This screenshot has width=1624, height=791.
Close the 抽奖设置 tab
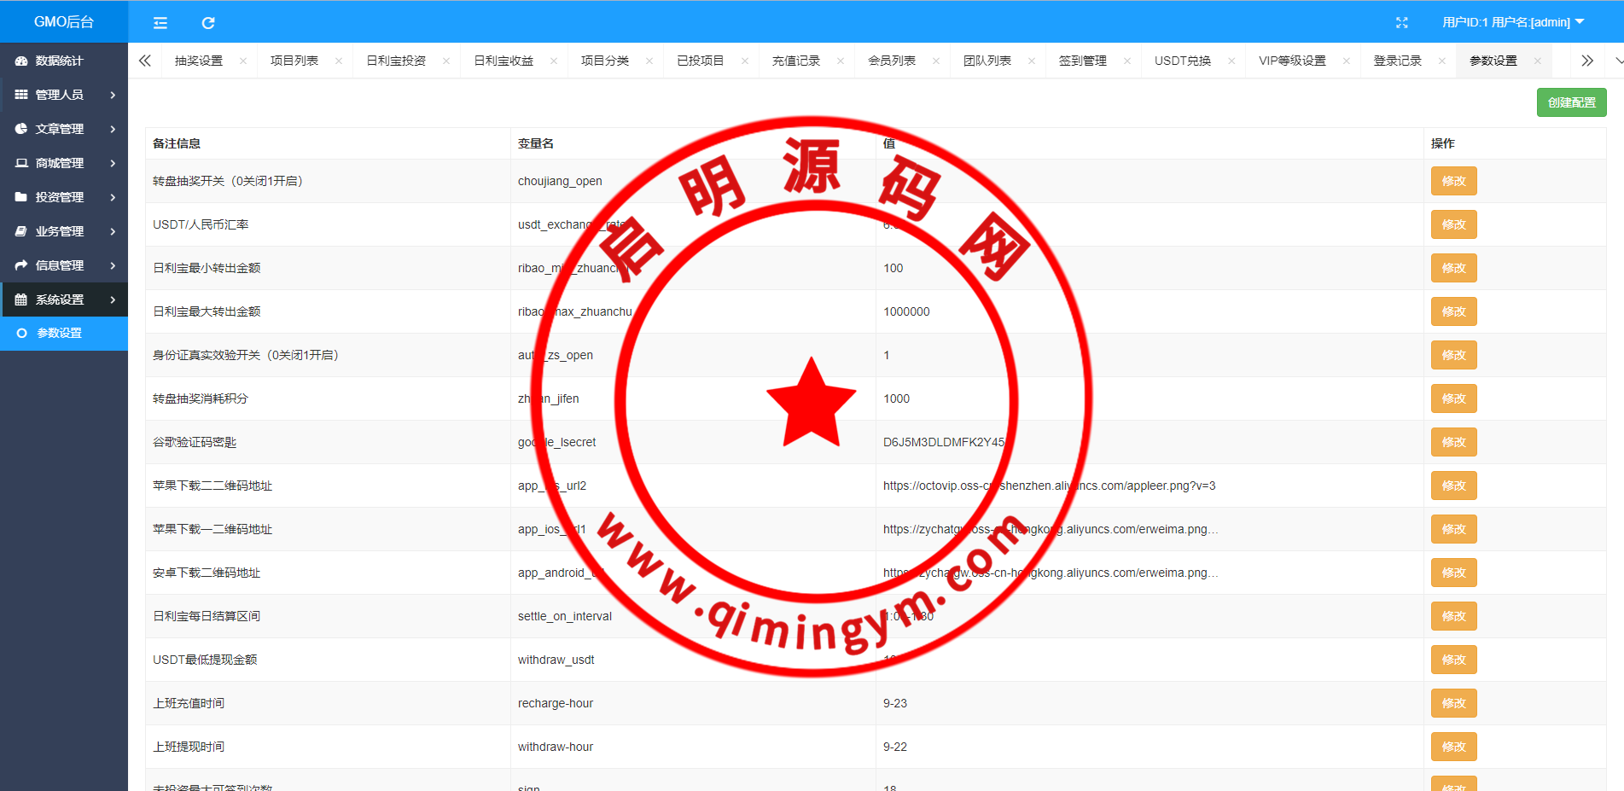pos(243,61)
